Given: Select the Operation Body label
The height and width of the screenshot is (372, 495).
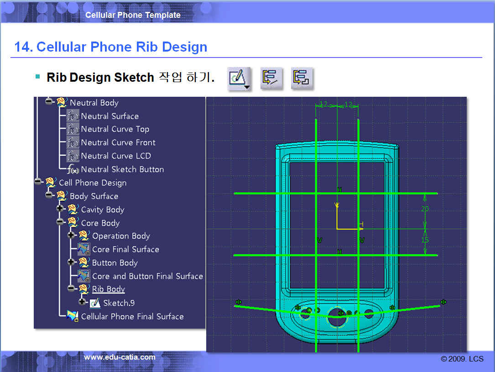Looking at the screenshot, I should [x=121, y=236].
